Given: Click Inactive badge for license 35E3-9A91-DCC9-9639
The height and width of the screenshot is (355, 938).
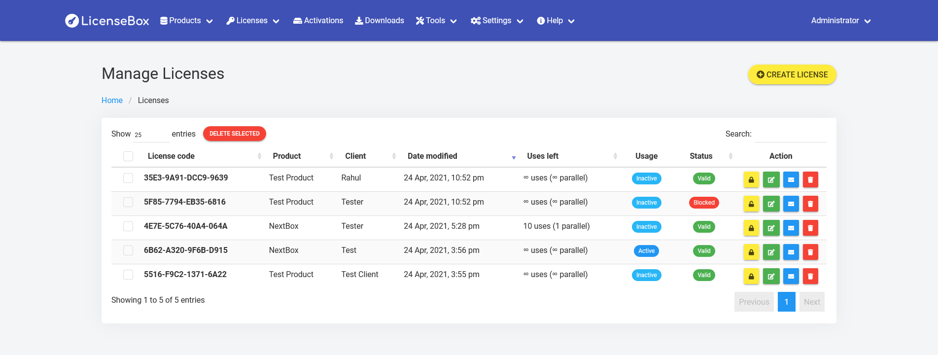Looking at the screenshot, I should click(646, 178).
